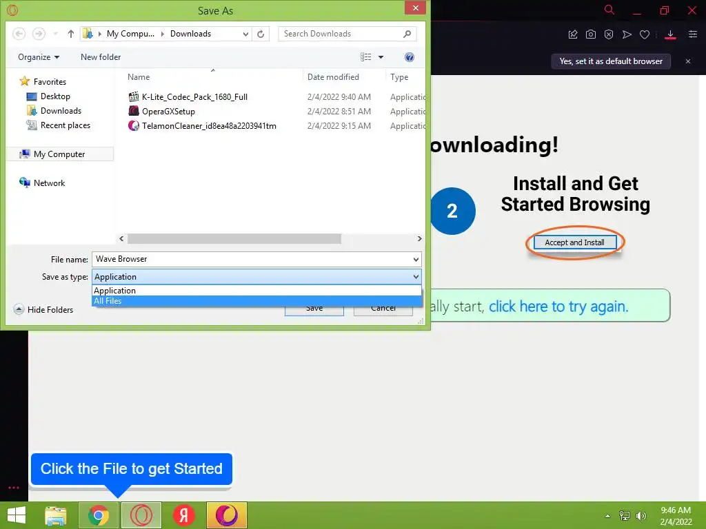Image resolution: width=706 pixels, height=529 pixels.
Task: Click the scroll left arrow
Action: click(x=121, y=239)
